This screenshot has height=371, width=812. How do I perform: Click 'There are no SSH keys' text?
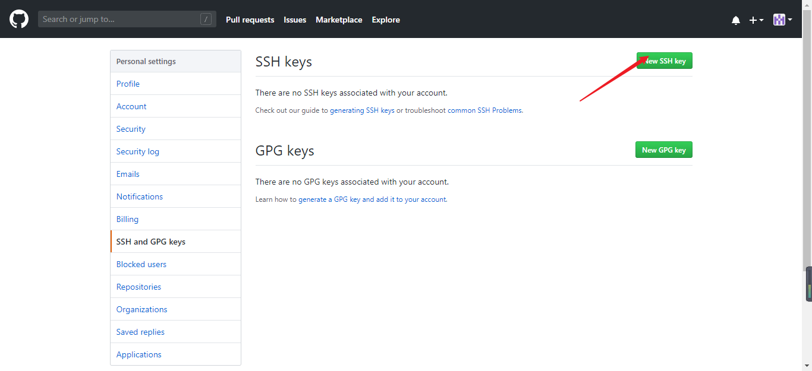pyautogui.click(x=351, y=93)
